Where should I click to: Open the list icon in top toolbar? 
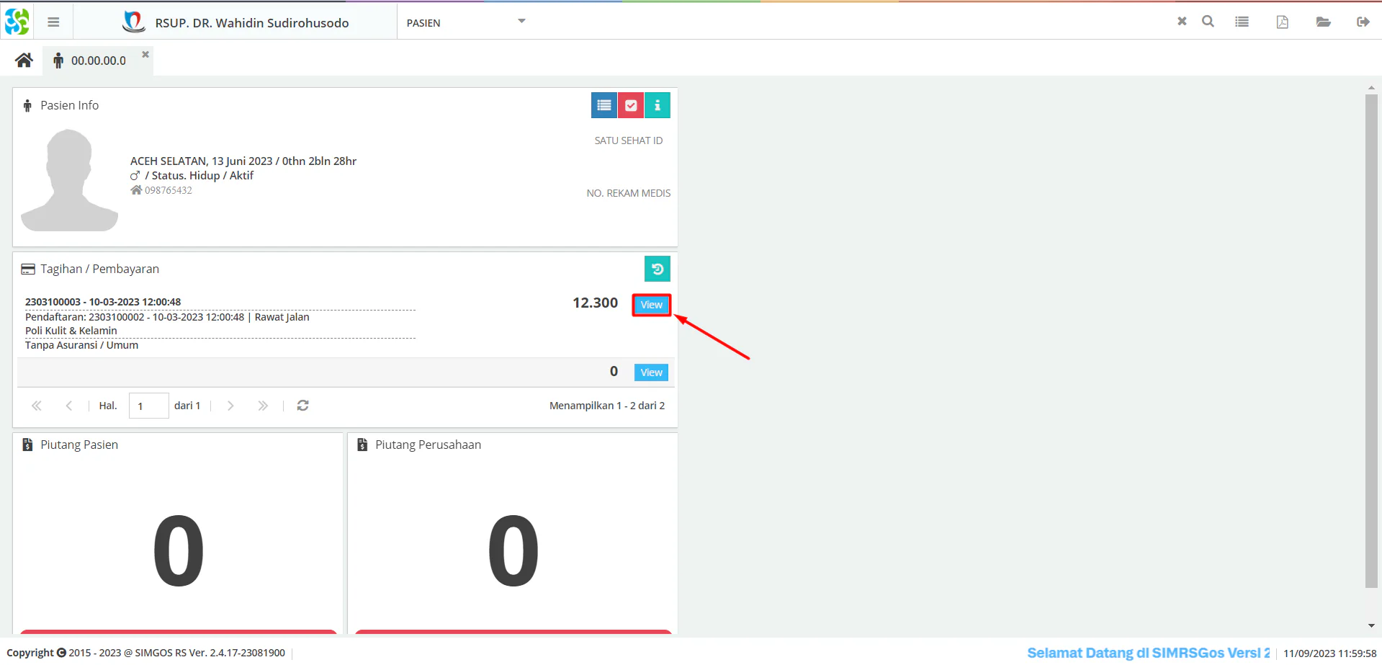tap(1242, 22)
